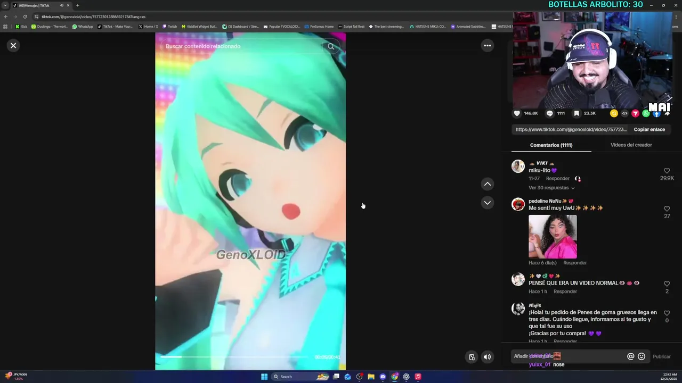Share video to Facebook
Screen dimensions: 682x383
tap(656, 113)
